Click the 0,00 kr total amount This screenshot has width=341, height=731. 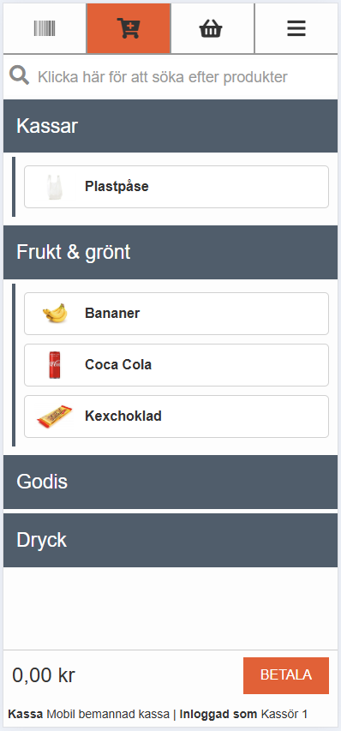click(44, 675)
